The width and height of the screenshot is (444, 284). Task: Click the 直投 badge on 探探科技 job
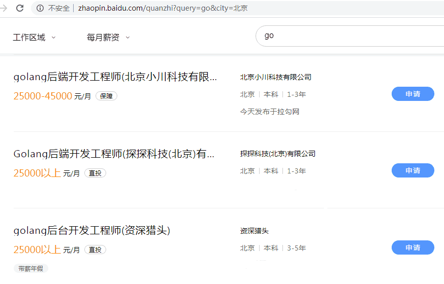click(95, 173)
